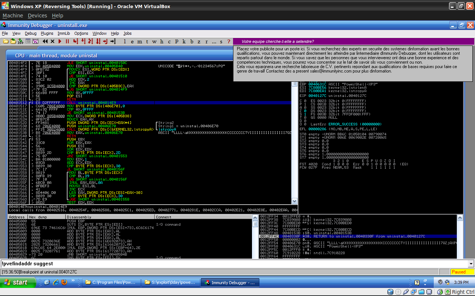
Task: Select the RETURN to uninstal.0040330F stack row
Action: point(358,236)
